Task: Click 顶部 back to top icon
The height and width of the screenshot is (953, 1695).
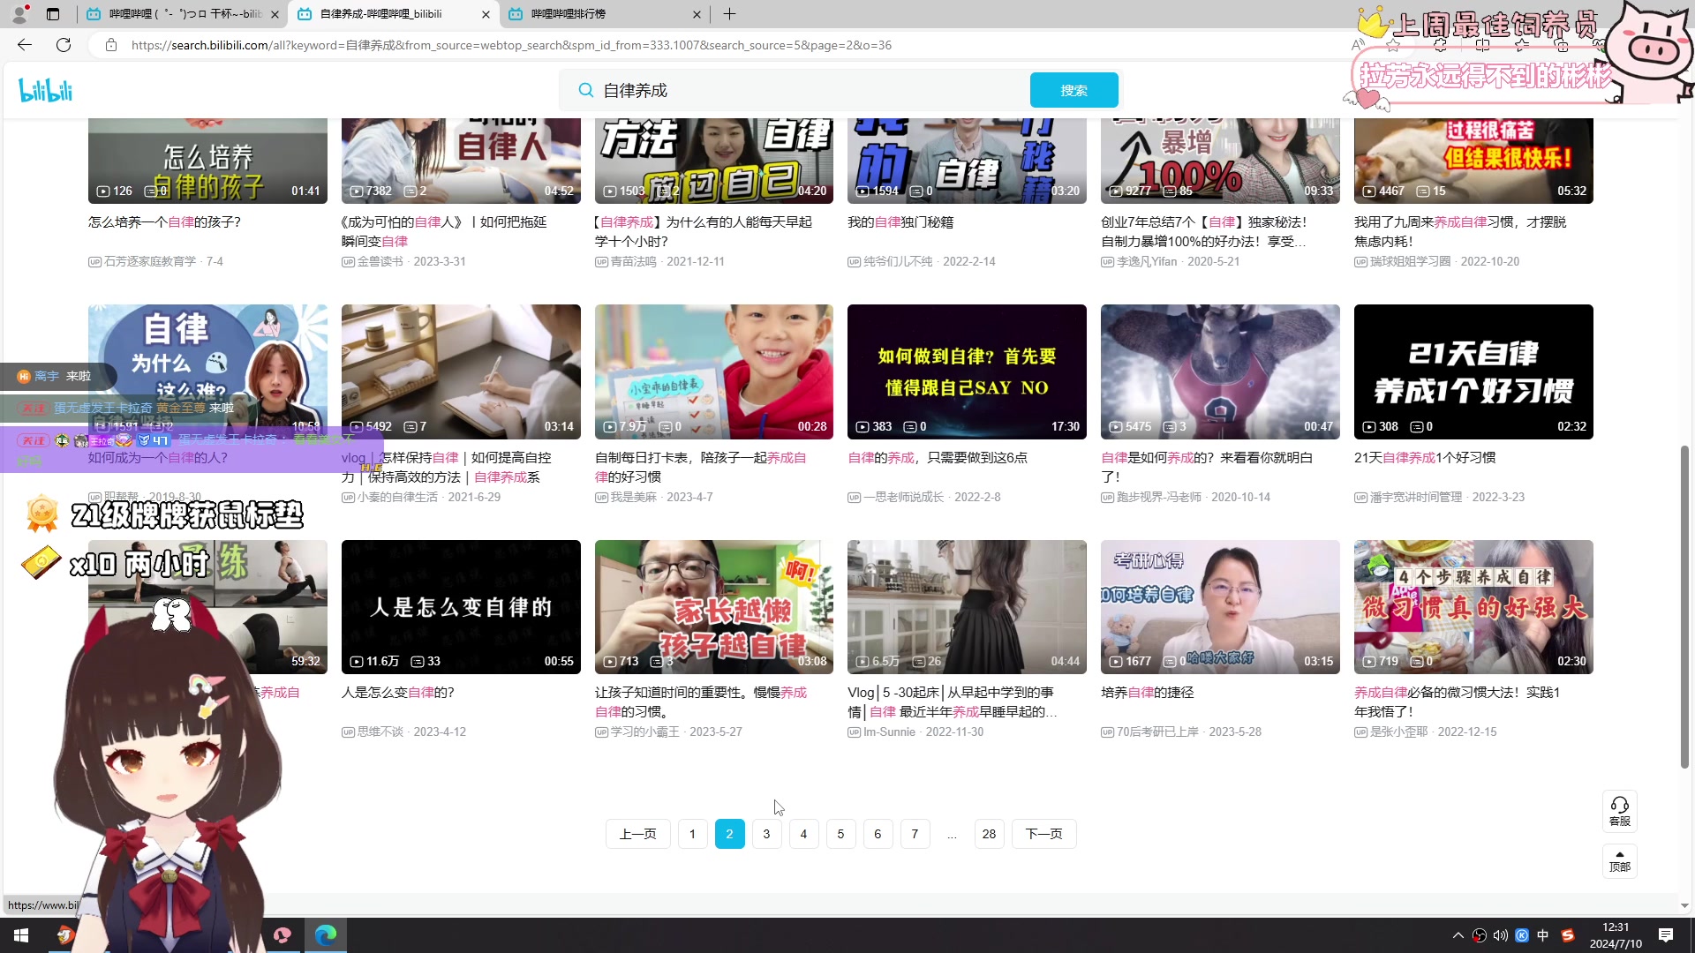Action: tap(1620, 861)
